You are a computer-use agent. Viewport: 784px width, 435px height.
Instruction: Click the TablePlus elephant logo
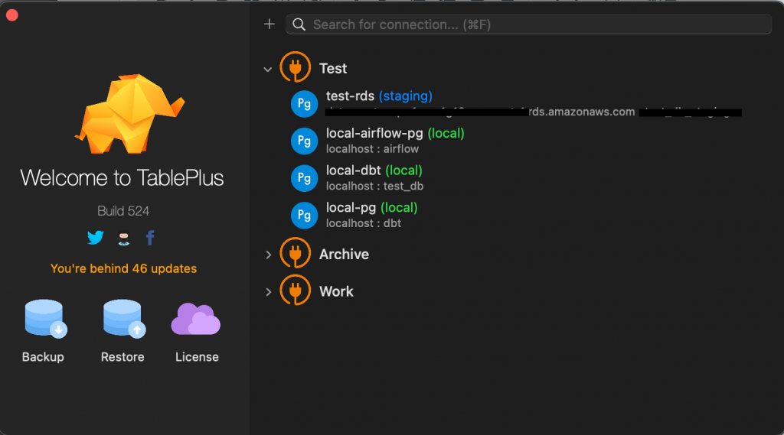(x=129, y=114)
